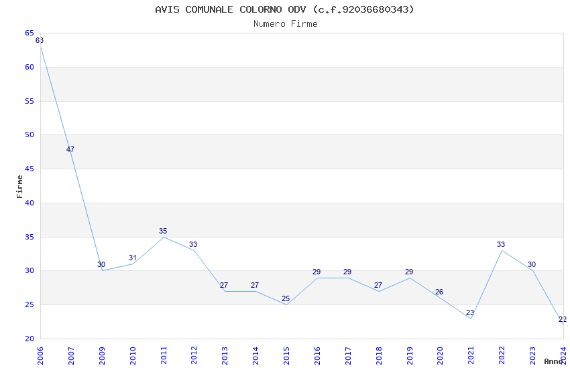Click y-axis tick value 35
Image resolution: width=570 pixels, height=368 pixels.
pos(30,237)
